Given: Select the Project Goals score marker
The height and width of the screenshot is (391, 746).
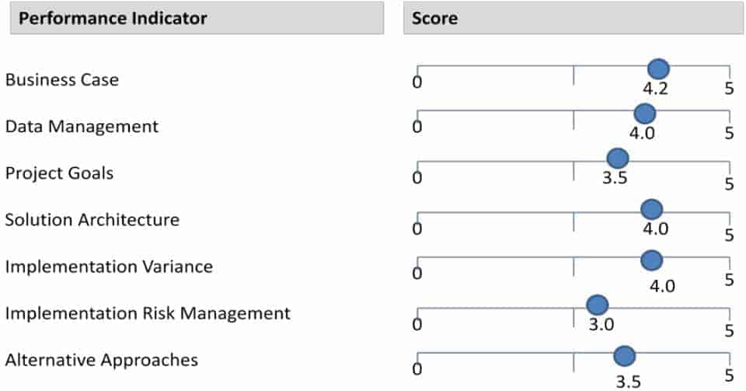Looking at the screenshot, I should tap(618, 159).
